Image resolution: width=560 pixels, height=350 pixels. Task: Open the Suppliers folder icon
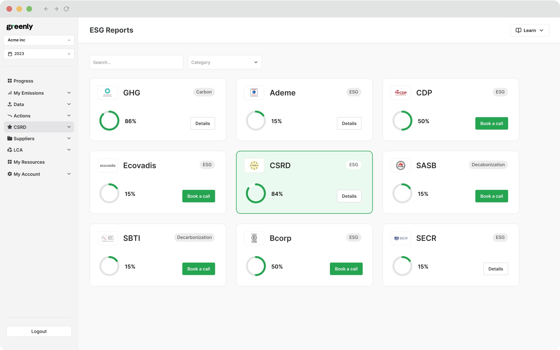point(10,138)
